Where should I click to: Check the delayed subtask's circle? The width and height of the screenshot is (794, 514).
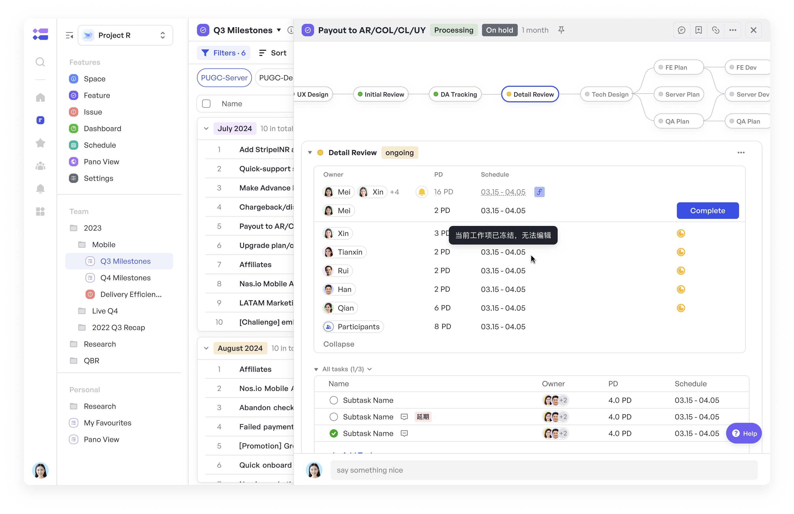[x=334, y=417]
